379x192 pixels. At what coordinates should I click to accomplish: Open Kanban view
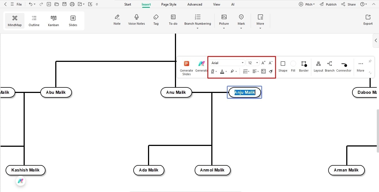pyautogui.click(x=53, y=20)
